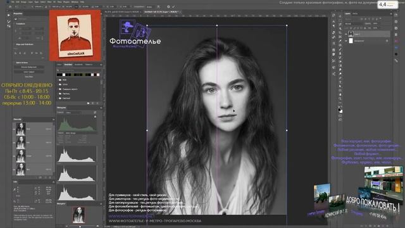Open the Window menu
The height and width of the screenshot is (228, 405).
click(75, 2)
